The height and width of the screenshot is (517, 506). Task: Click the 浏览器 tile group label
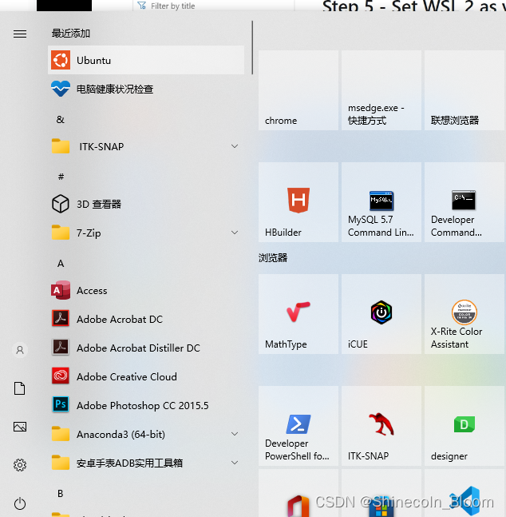(x=273, y=258)
